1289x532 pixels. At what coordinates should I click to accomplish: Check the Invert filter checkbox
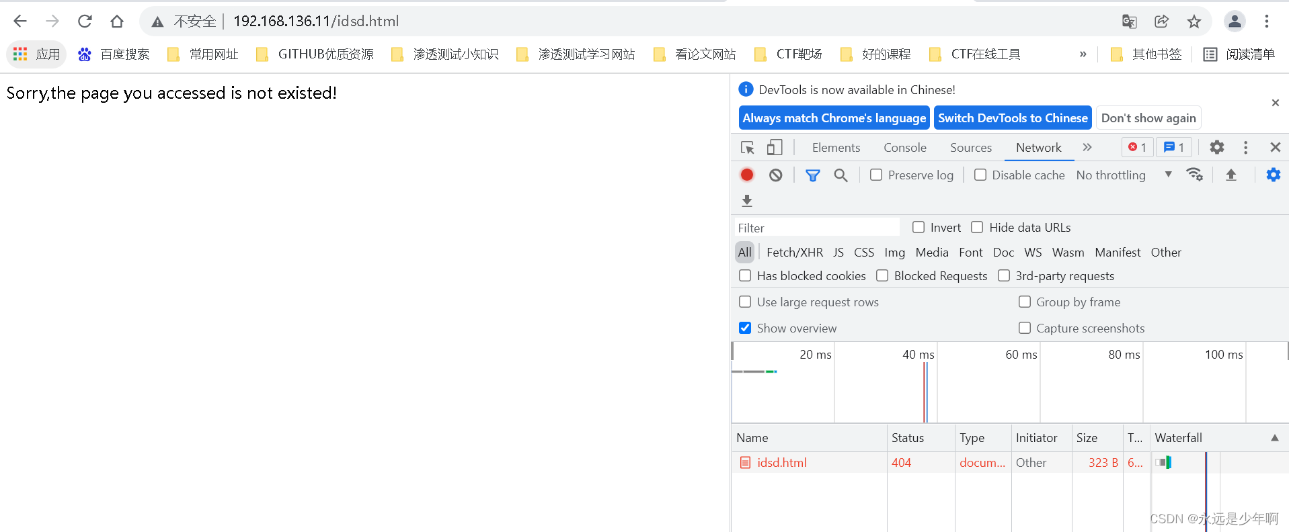[919, 227]
